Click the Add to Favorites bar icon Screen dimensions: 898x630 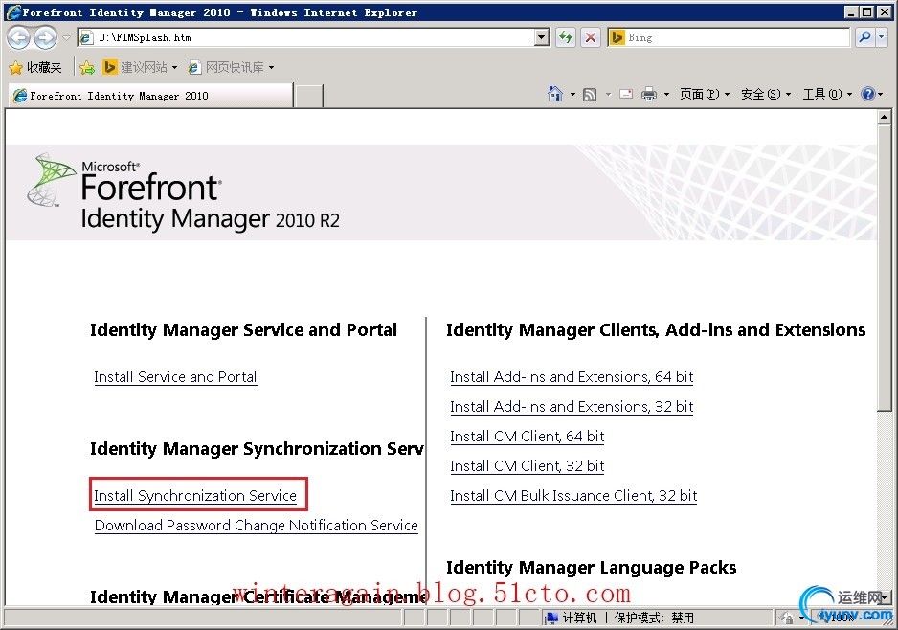[x=87, y=68]
